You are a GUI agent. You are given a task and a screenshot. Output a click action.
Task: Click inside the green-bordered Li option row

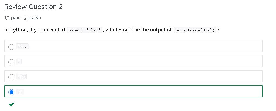(141, 91)
